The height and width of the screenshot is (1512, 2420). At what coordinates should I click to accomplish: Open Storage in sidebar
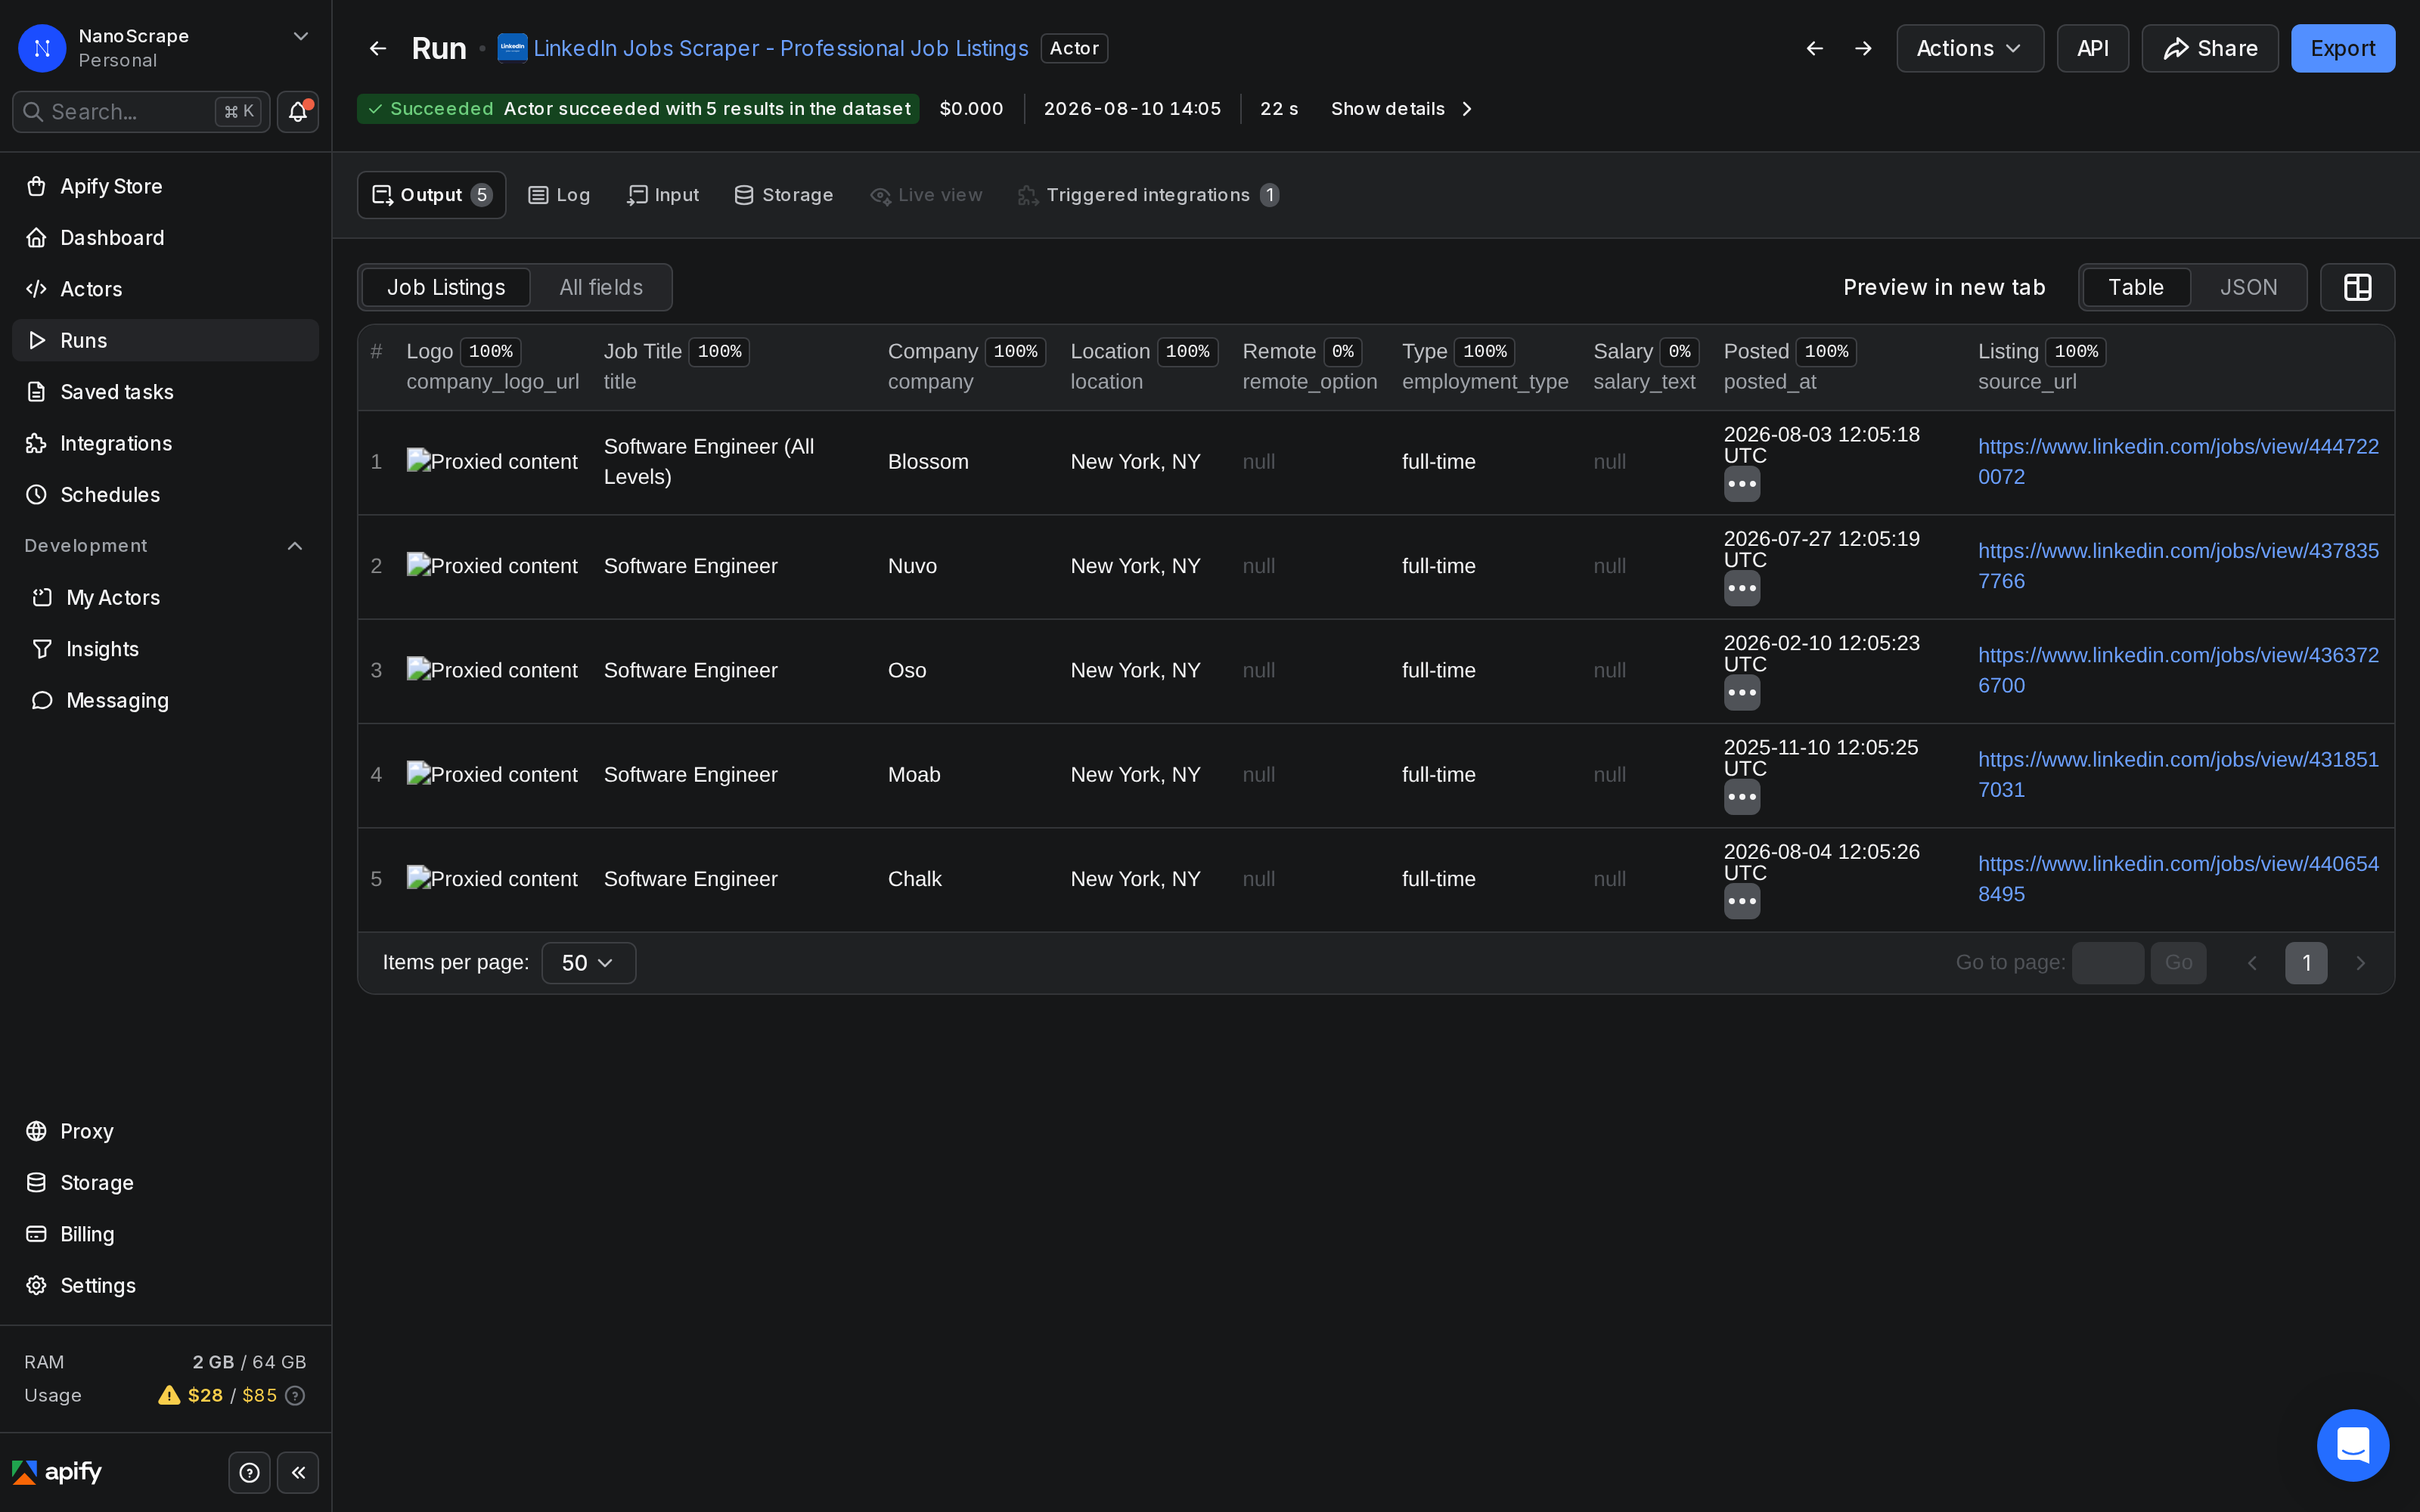click(x=165, y=1183)
